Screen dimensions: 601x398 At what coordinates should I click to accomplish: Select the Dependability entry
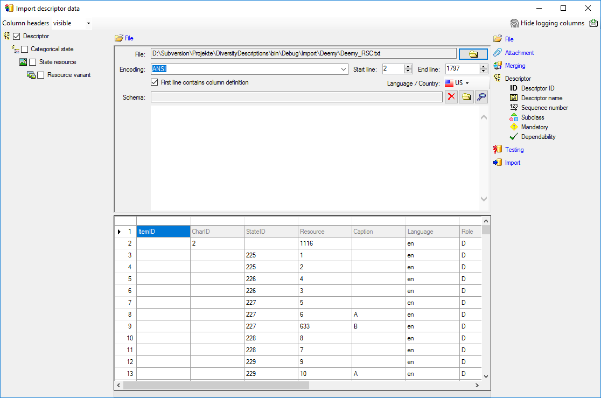click(x=538, y=137)
